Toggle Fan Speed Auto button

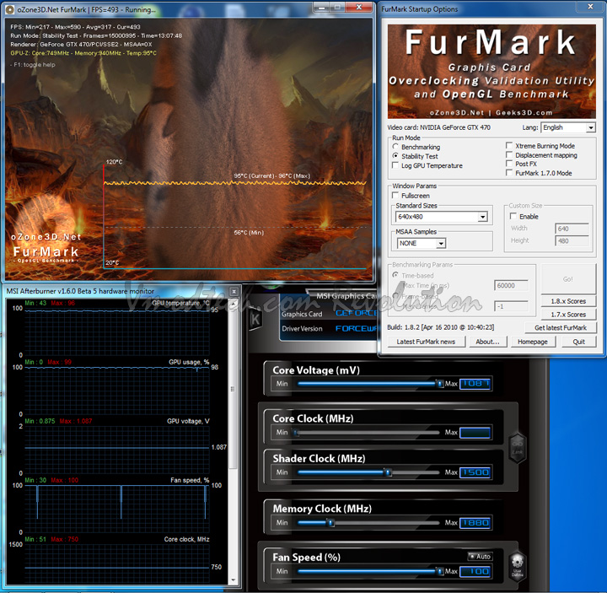[480, 557]
